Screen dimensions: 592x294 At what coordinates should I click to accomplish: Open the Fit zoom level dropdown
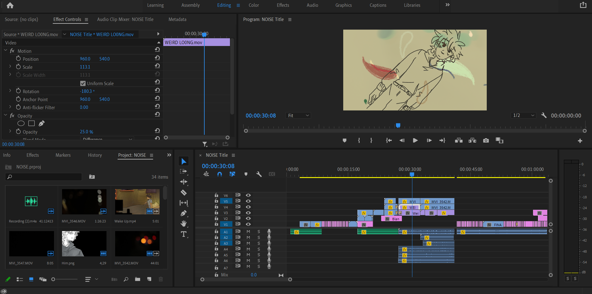point(298,115)
